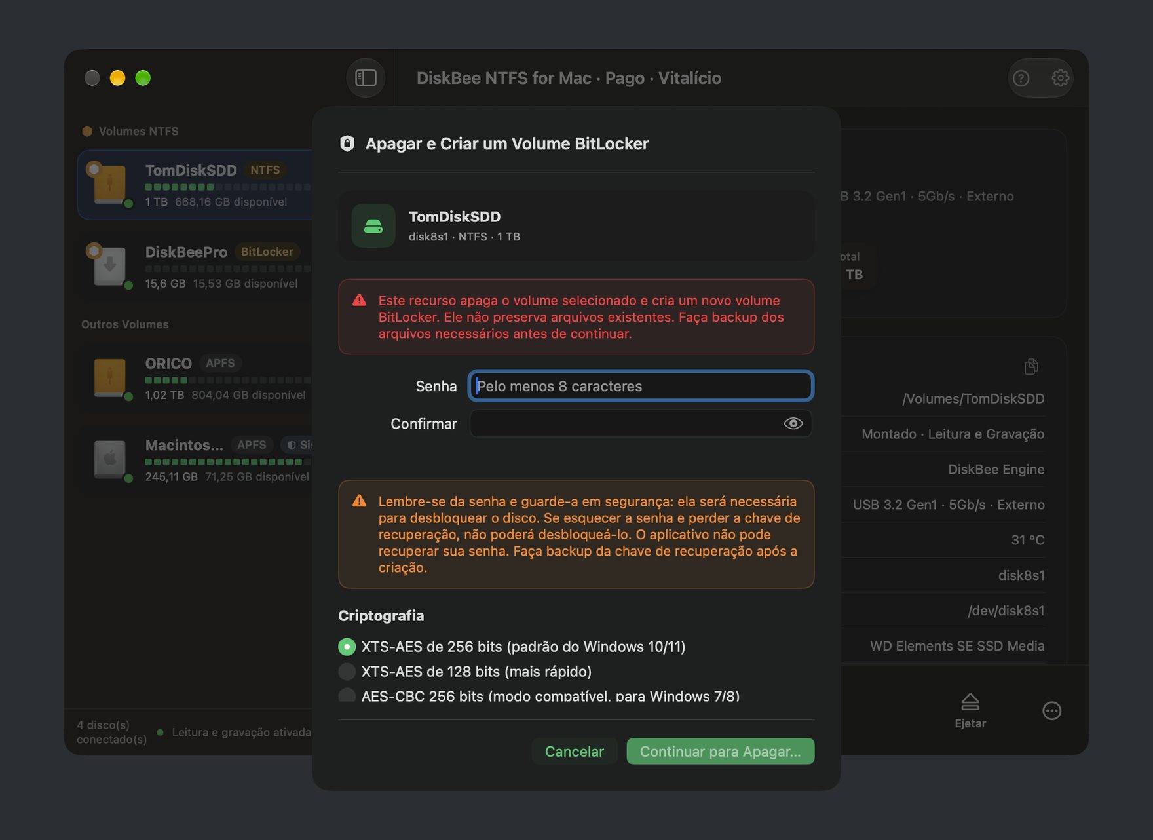The width and height of the screenshot is (1153, 840).
Task: Focus the Senha password field
Action: click(x=641, y=386)
